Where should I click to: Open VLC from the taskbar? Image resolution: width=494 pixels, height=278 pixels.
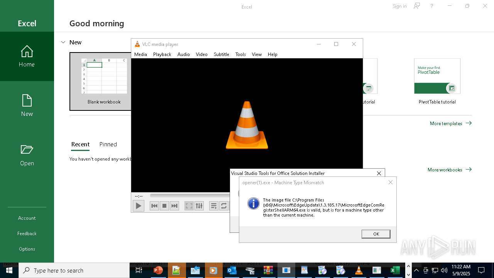(x=359, y=270)
